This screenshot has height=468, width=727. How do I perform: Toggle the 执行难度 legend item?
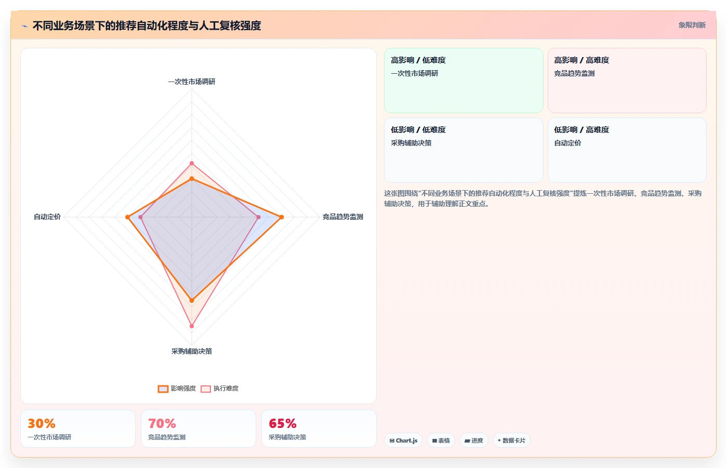(x=220, y=389)
